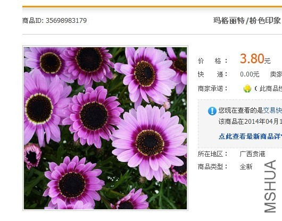
Task: Select the product title 玛格丽特/粉色印象
Action: pyautogui.click(x=247, y=21)
